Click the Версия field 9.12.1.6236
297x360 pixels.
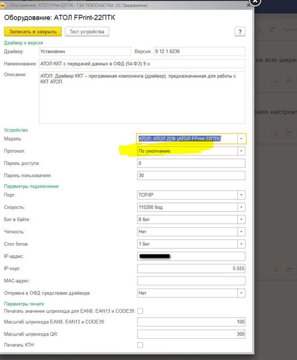[199, 51]
